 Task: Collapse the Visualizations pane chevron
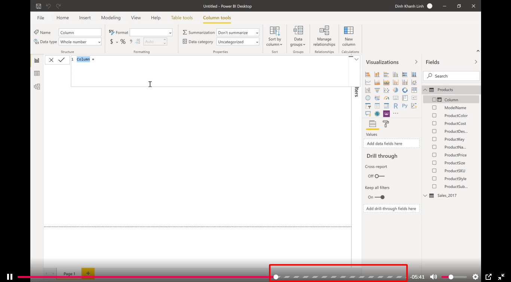416,62
